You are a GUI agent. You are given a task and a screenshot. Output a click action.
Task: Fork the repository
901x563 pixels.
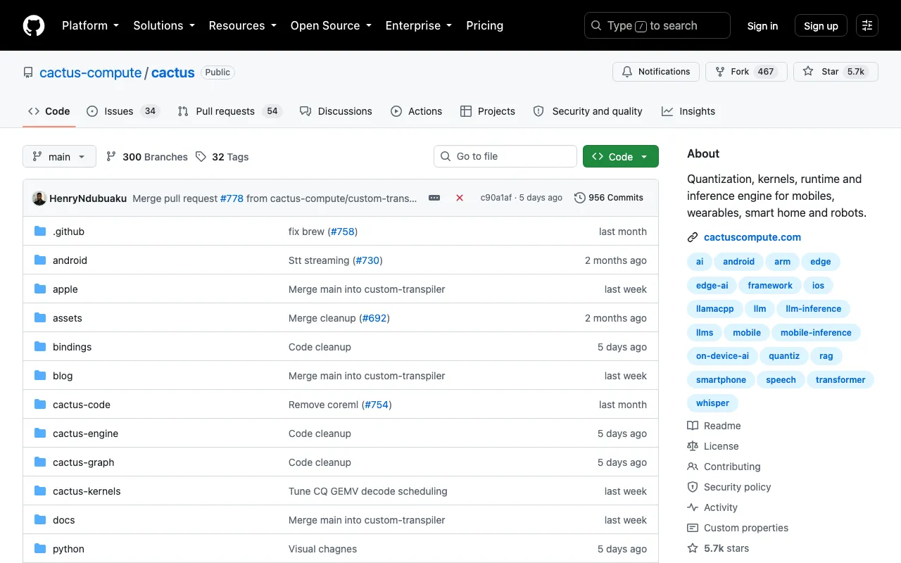(746, 72)
